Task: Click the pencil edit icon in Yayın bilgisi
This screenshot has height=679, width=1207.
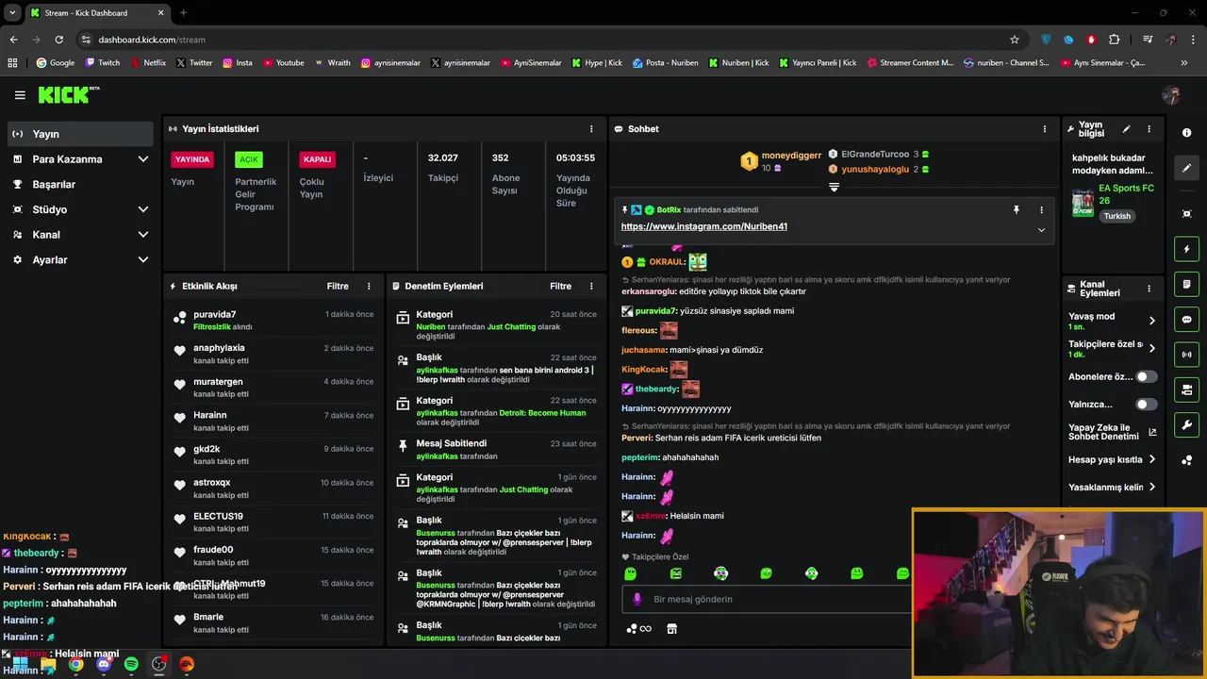Action: tap(1126, 129)
